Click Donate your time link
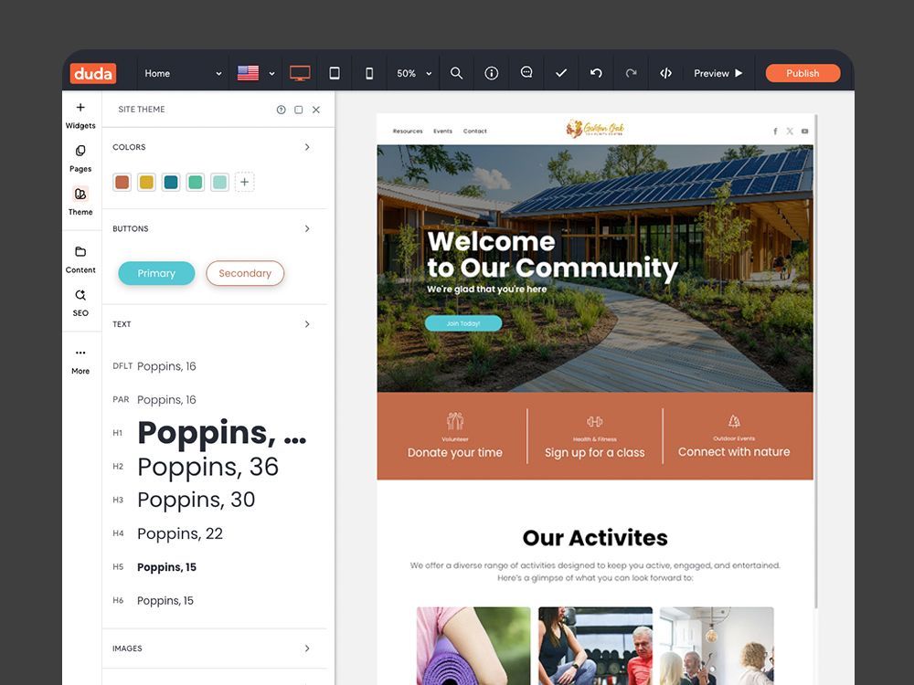Screen dimensions: 914x685 pos(454,453)
